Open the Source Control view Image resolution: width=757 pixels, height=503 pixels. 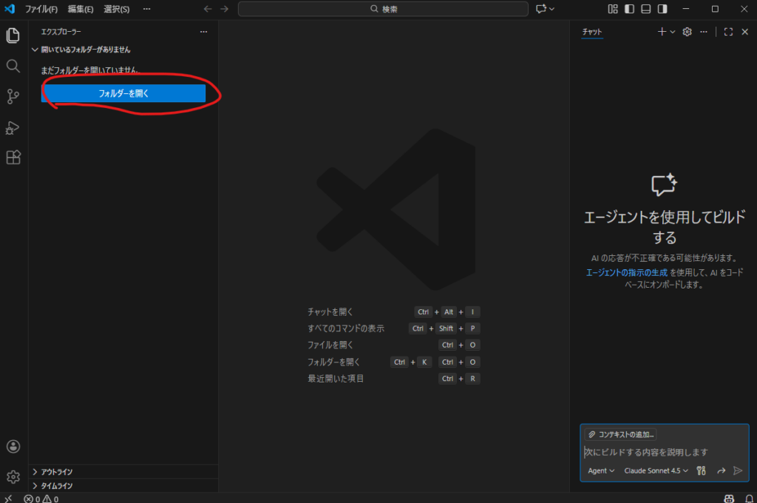13,96
